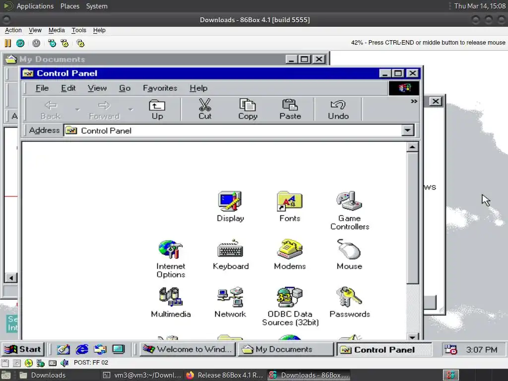
Task: Click the Undo toolbar button
Action: pyautogui.click(x=338, y=109)
